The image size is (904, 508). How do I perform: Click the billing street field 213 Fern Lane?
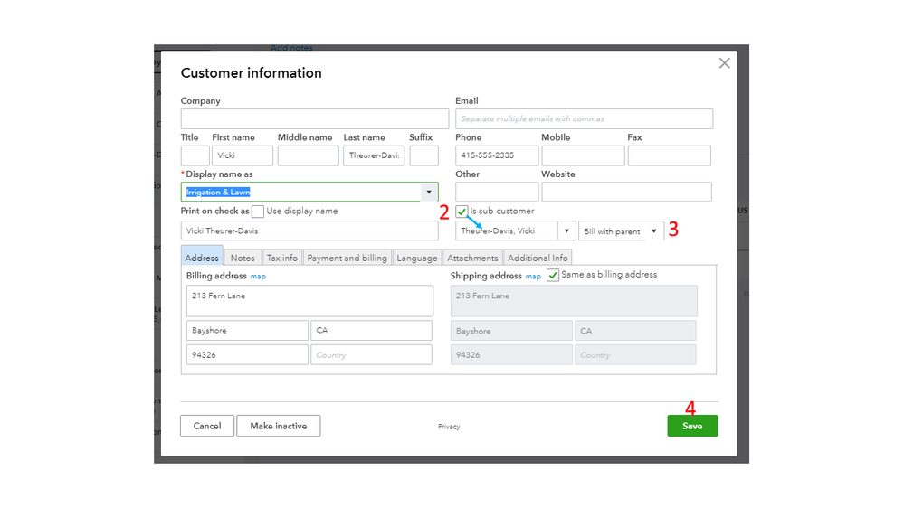(309, 301)
